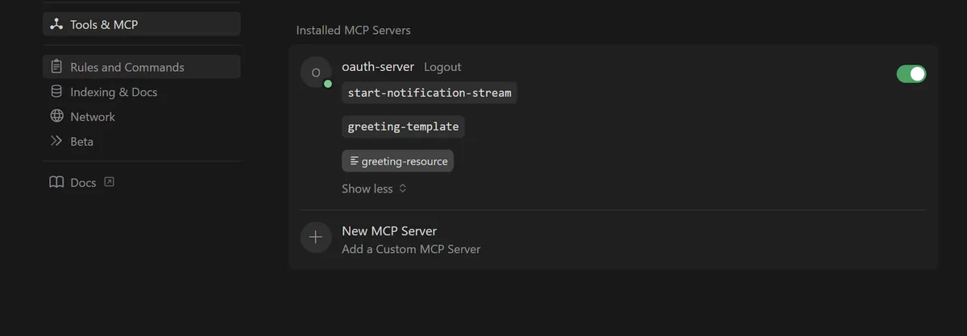Disable the oauth-server toggle switch
The width and height of the screenshot is (967, 336).
911,74
